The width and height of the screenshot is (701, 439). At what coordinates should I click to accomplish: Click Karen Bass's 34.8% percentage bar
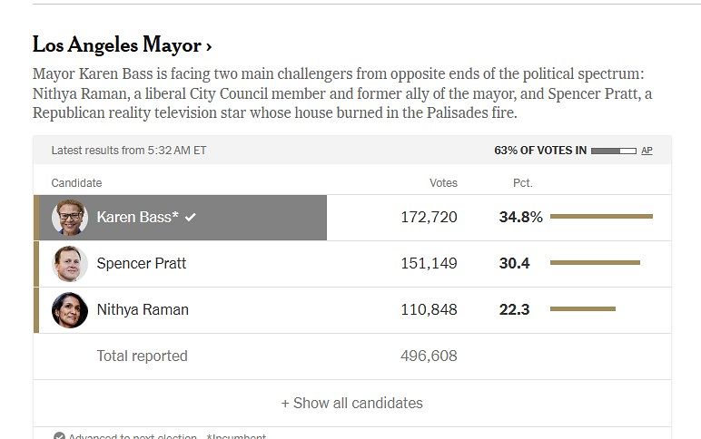coord(601,216)
